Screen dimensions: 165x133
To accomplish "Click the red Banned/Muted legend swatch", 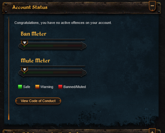I will 60,87.
